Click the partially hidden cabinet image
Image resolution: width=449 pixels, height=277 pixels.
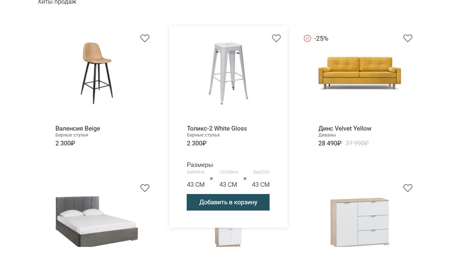point(228,237)
